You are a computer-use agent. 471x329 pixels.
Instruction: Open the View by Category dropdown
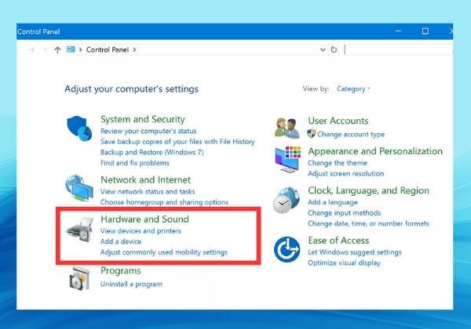click(x=353, y=89)
